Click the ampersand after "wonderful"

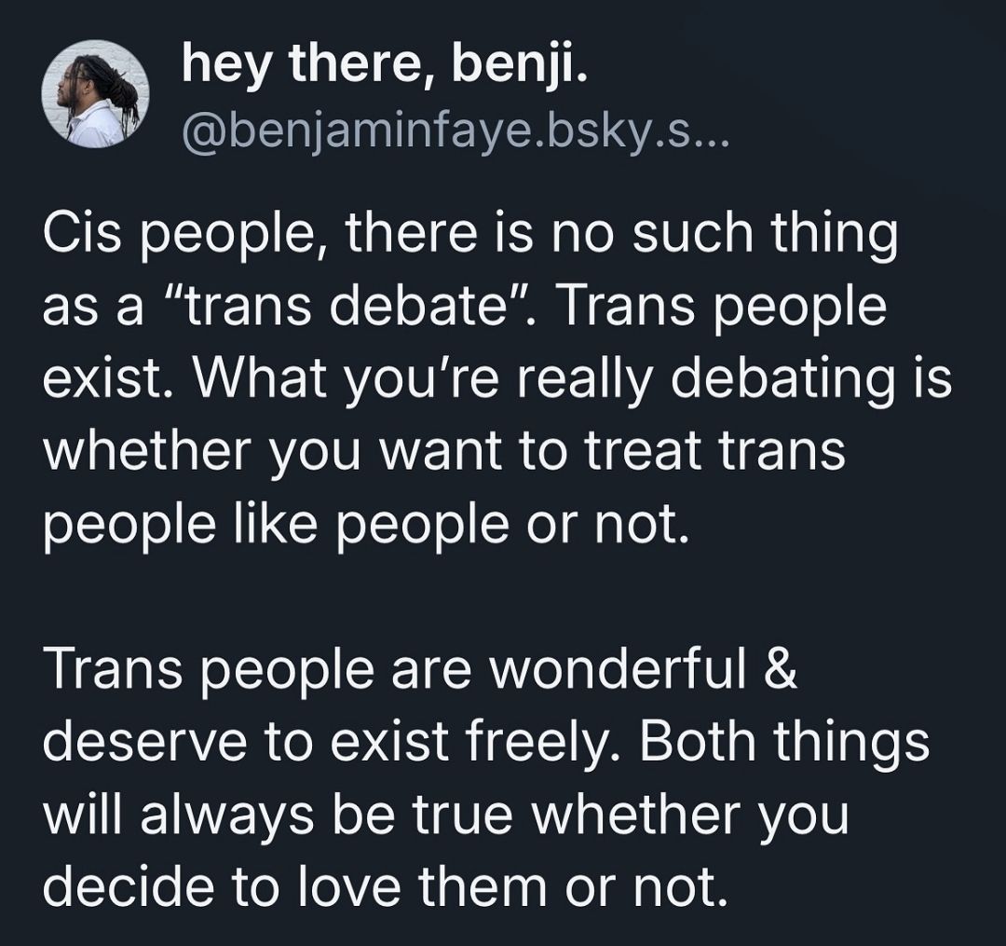coord(782,670)
